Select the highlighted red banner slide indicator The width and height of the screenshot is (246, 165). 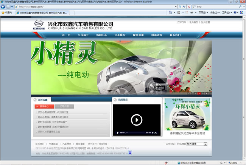pos(199,93)
